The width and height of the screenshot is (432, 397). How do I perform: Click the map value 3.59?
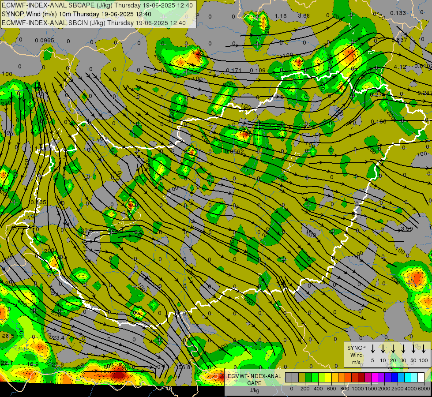[407, 228]
